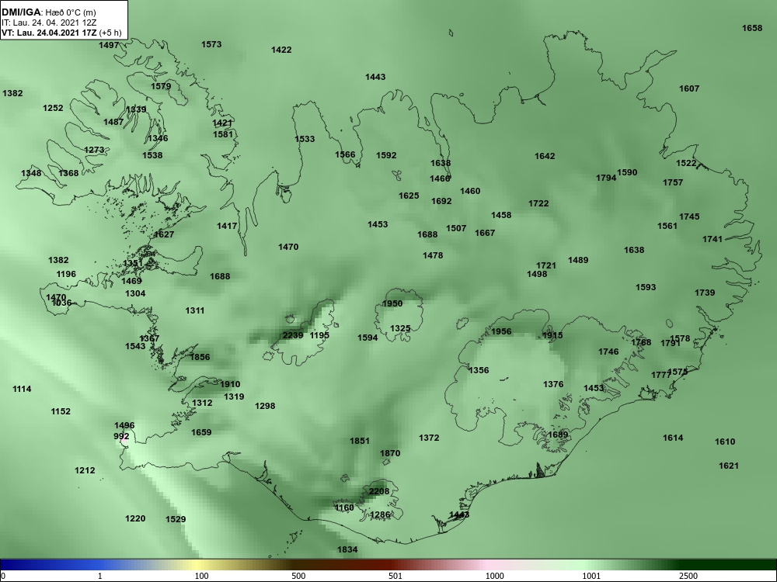This screenshot has width=777, height=582.
Task: Click the legend label 501
Action: click(x=395, y=576)
